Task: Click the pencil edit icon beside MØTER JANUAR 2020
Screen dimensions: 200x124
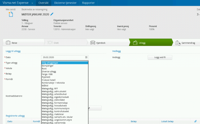Action: tap(52, 14)
